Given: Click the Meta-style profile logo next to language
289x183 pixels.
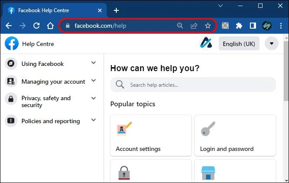Looking at the screenshot, I should [206, 43].
